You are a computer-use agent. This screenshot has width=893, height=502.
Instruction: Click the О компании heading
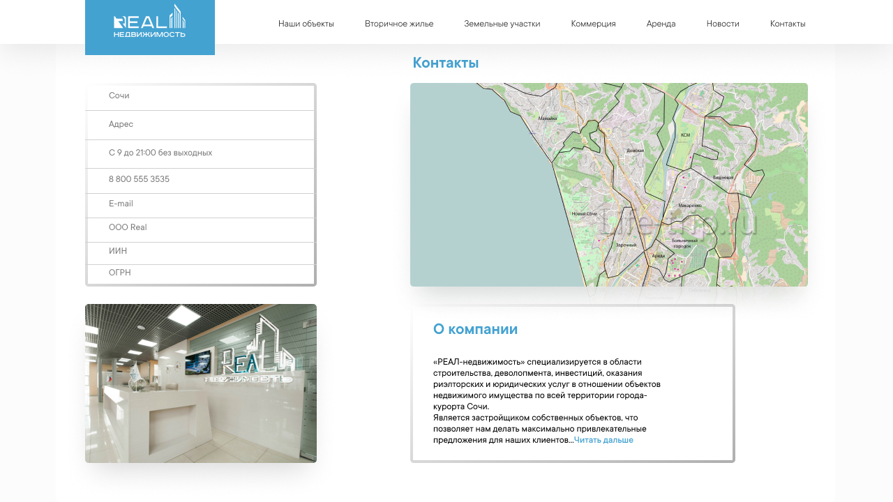pyautogui.click(x=475, y=329)
